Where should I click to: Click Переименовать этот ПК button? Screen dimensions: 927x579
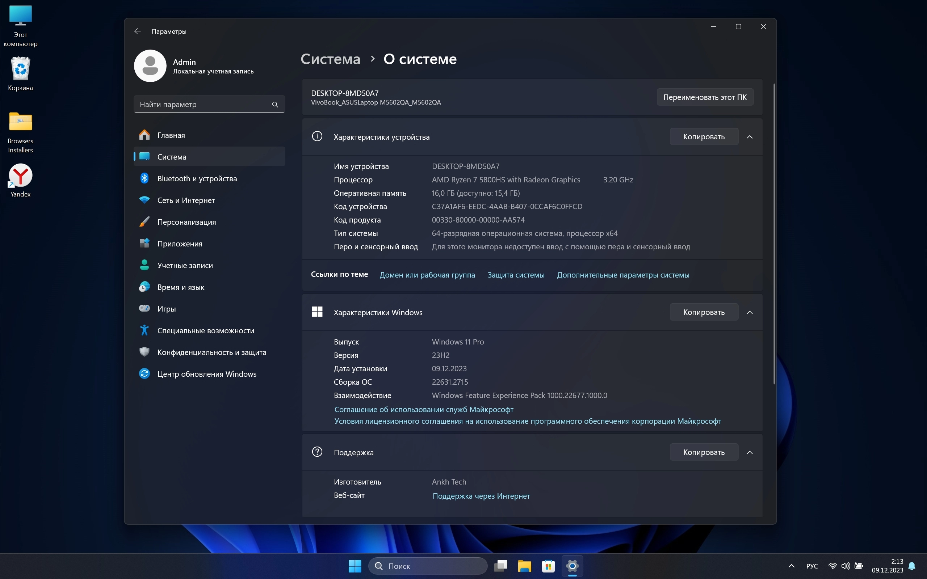pyautogui.click(x=705, y=97)
